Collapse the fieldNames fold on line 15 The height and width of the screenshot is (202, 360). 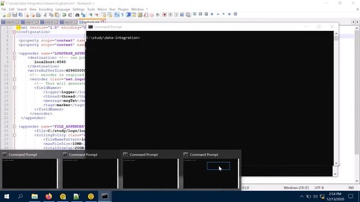[x=14, y=88]
